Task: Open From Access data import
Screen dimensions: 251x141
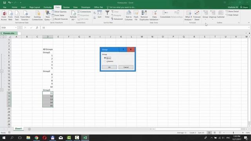Action: coord(4,16)
